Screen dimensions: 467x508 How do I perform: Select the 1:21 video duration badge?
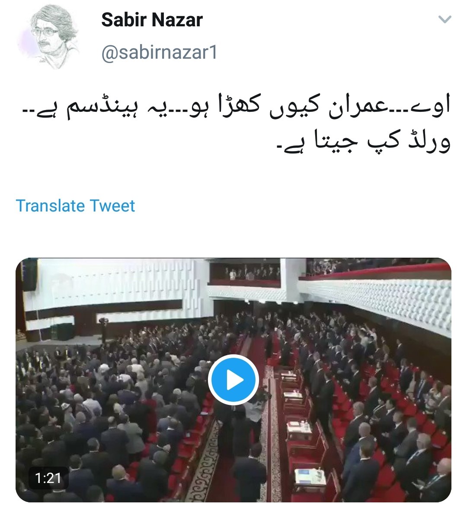[x=48, y=478]
